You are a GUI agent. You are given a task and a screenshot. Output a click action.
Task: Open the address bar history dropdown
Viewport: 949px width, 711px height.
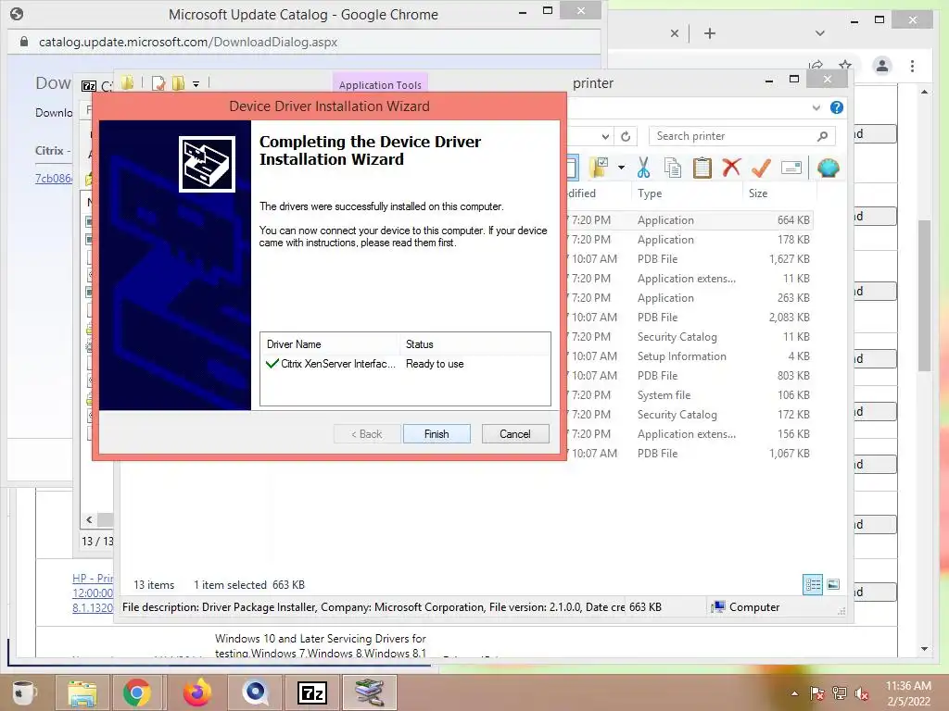tap(605, 137)
